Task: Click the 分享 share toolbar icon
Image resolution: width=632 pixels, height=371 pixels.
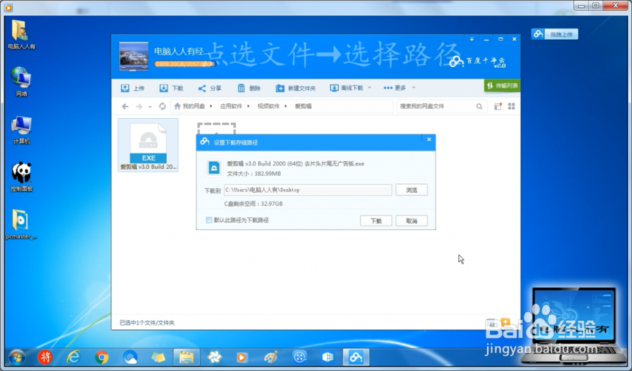Action: click(202, 88)
